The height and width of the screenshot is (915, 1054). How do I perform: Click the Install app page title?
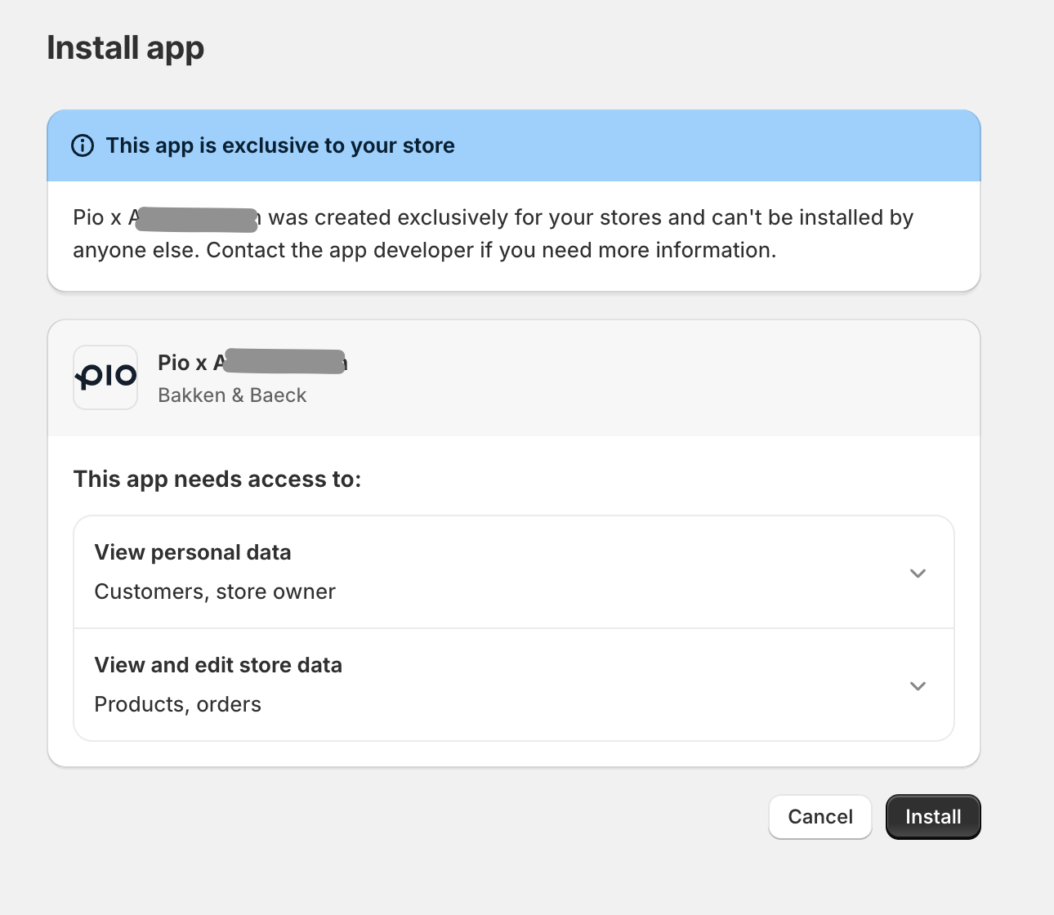[125, 48]
